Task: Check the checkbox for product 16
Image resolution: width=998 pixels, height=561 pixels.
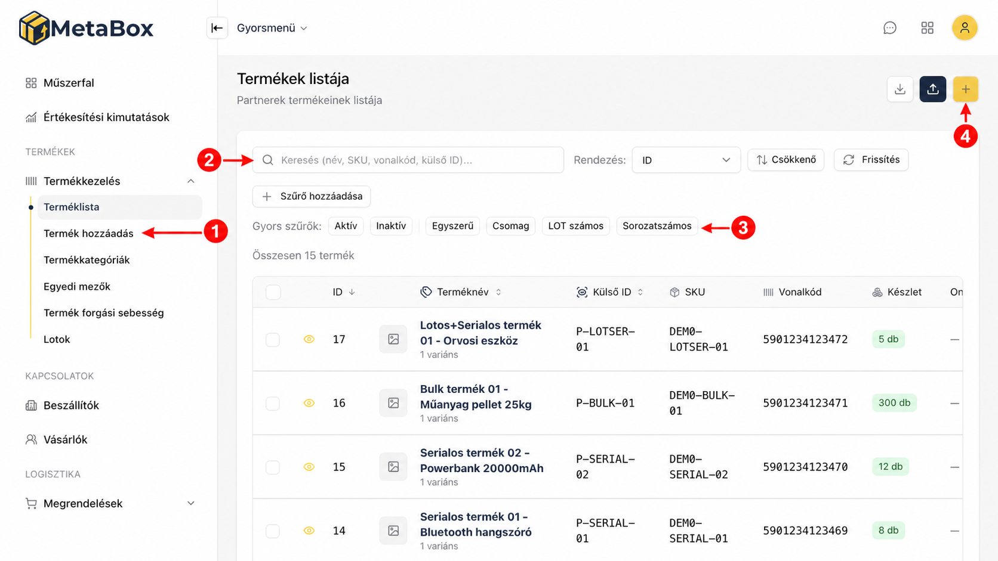Action: (273, 403)
